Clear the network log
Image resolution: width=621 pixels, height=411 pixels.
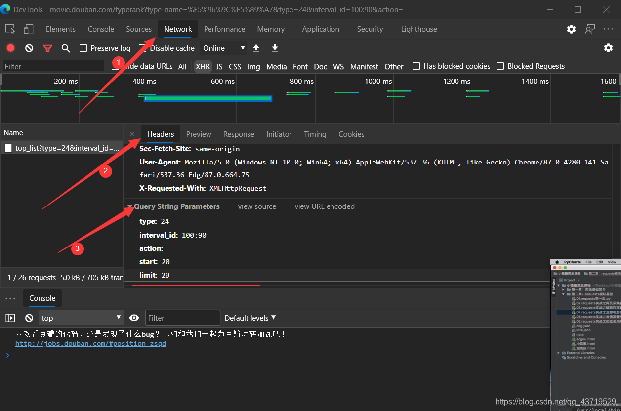click(29, 48)
